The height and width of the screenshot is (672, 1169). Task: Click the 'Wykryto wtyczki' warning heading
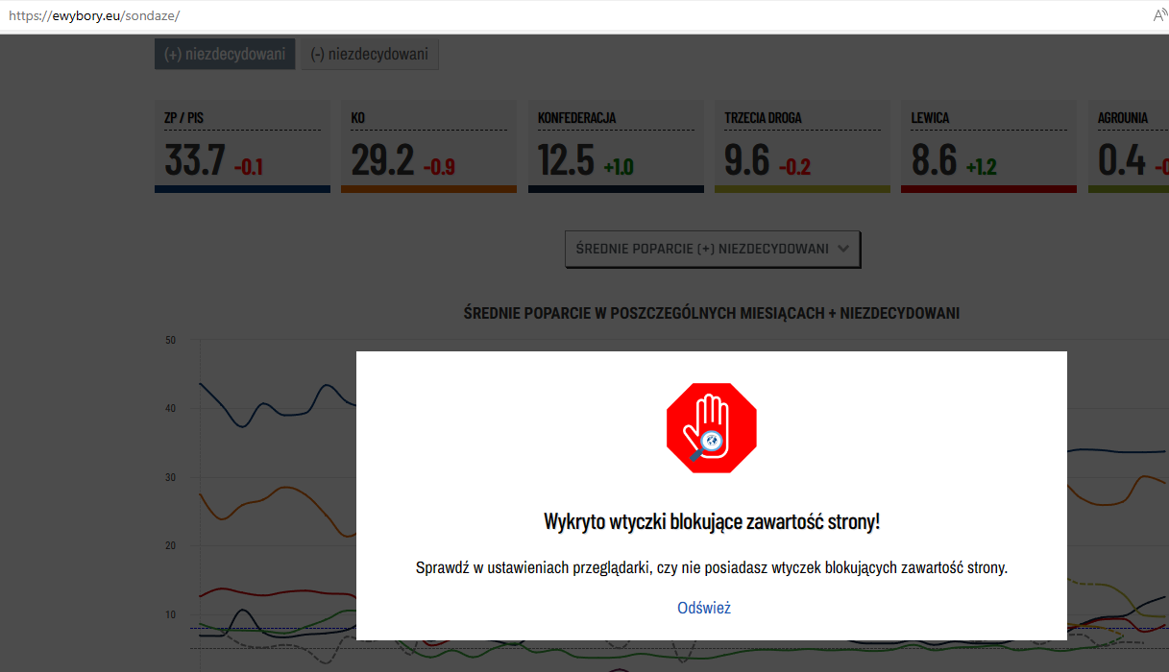711,522
